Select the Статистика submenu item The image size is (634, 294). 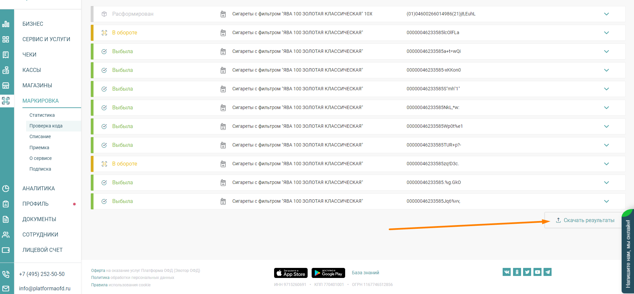point(42,115)
